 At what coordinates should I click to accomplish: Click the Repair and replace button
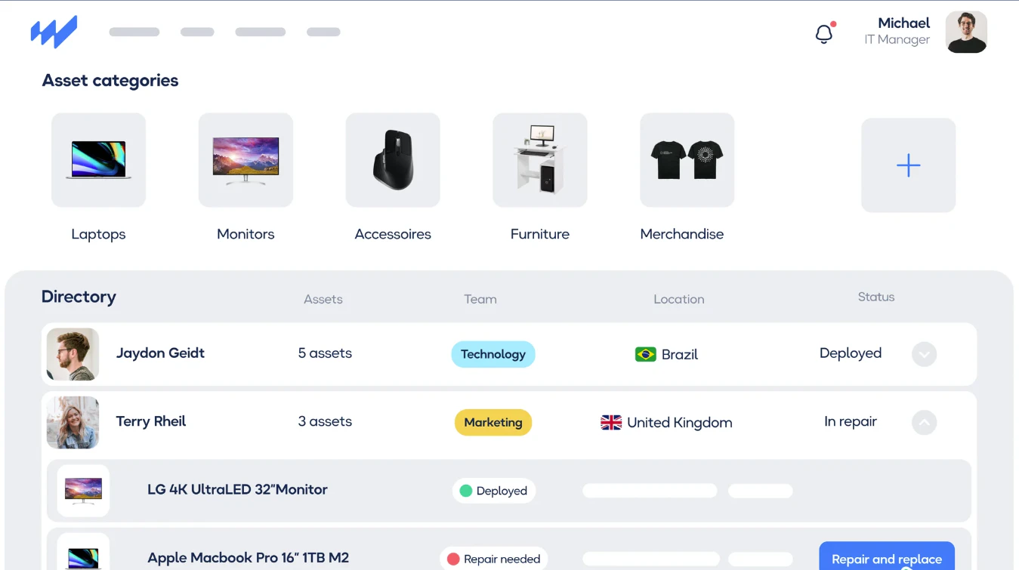click(886, 559)
